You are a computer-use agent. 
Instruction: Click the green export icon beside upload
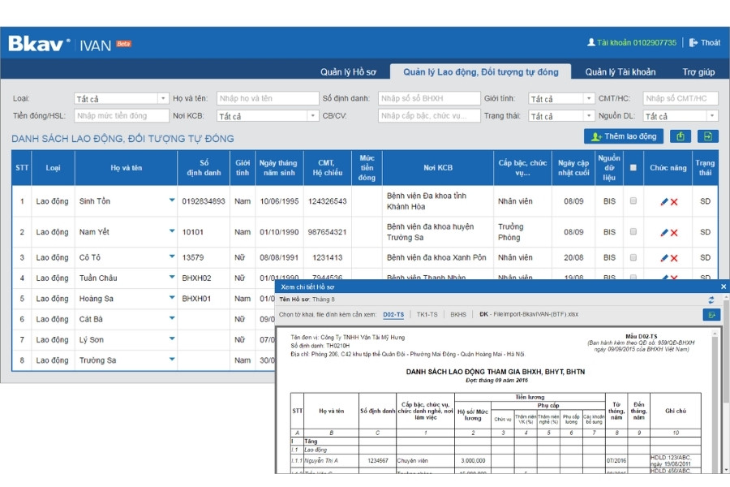coord(707,136)
